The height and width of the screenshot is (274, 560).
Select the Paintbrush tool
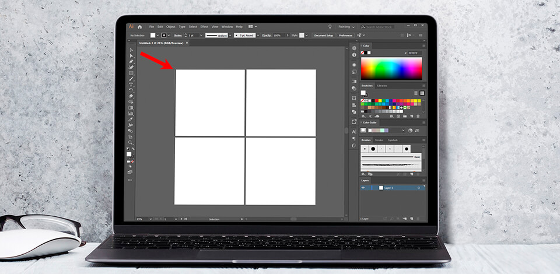pos(131,79)
